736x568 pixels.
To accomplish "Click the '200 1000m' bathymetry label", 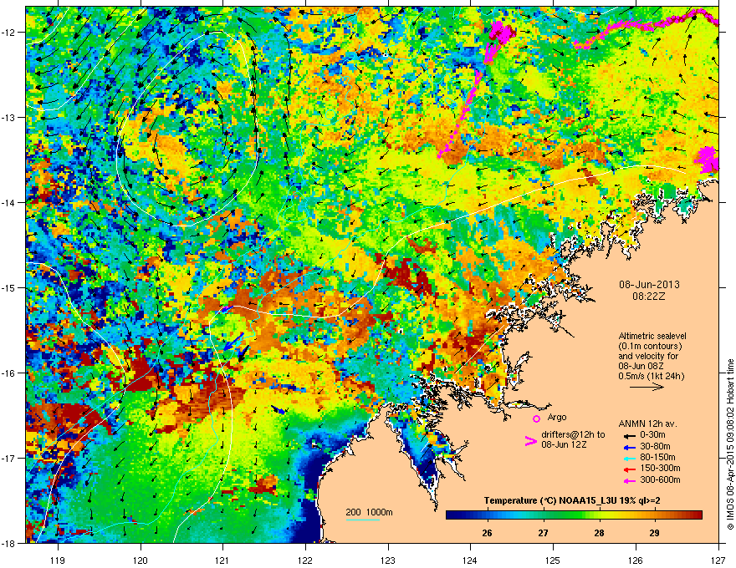I will point(369,512).
